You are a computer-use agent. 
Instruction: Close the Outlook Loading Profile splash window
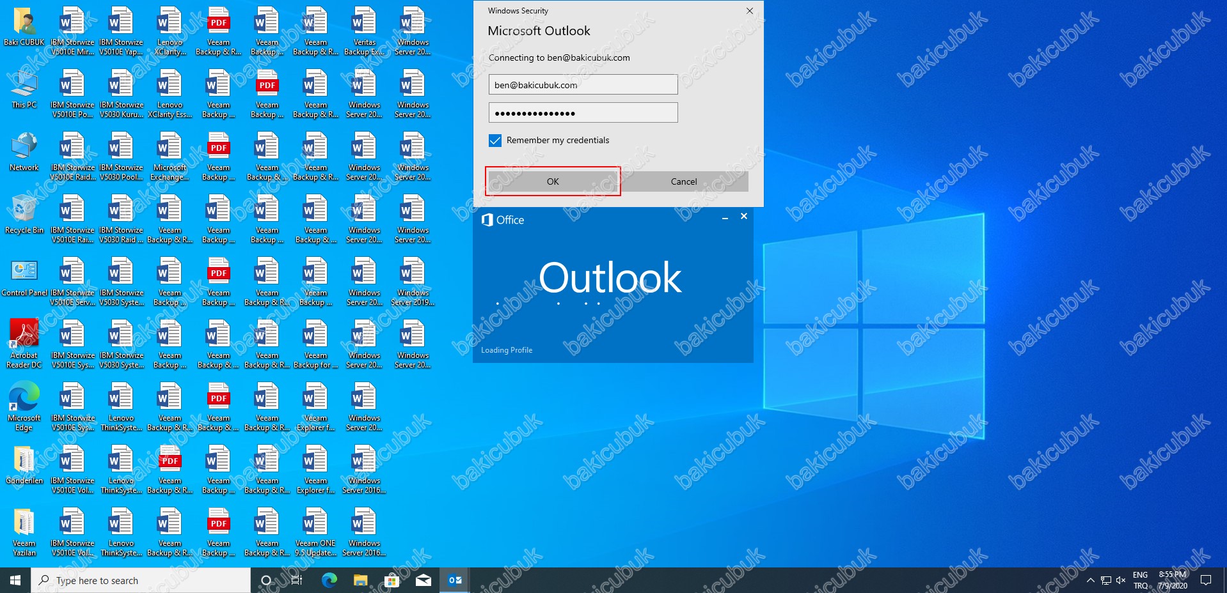(x=744, y=217)
